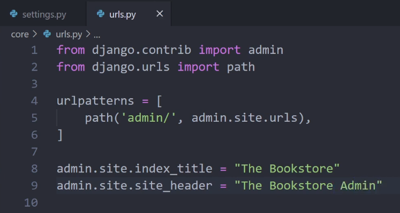The image size is (400, 213).
Task: Click the closing bracket on line 6
Action: pos(60,135)
